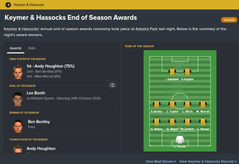Select the Awards tab
Image resolution: width=239 pixels, height=164 pixels.
pyautogui.click(x=15, y=48)
